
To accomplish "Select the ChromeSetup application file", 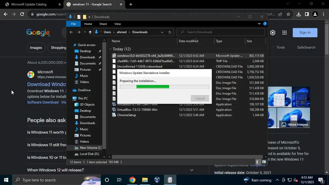I will pos(126,115).
